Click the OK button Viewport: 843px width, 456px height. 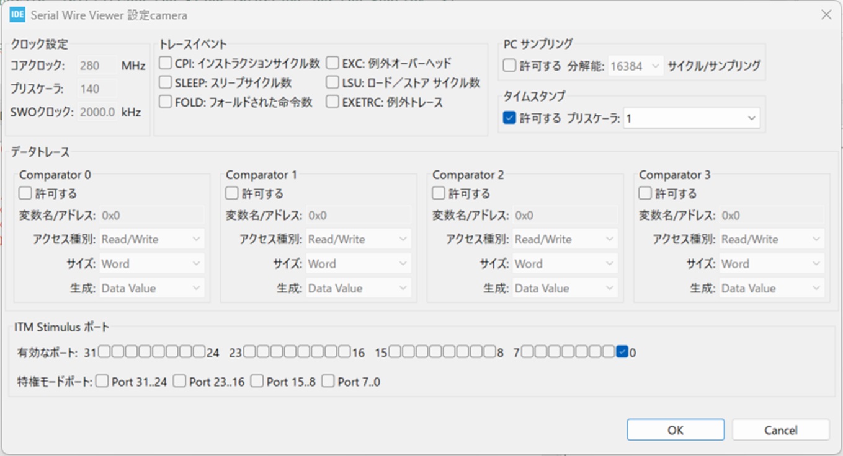pos(676,430)
